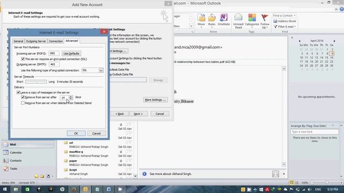Toggle Remove from server when deleted checkbox

coord(23,103)
